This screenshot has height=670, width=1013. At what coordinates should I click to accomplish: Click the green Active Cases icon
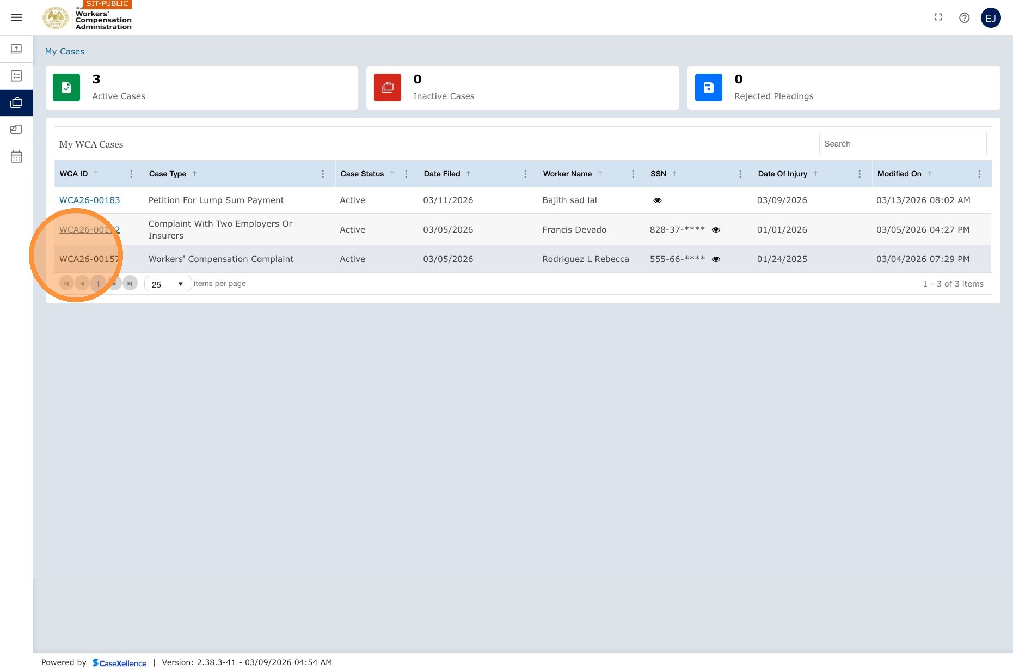(66, 87)
